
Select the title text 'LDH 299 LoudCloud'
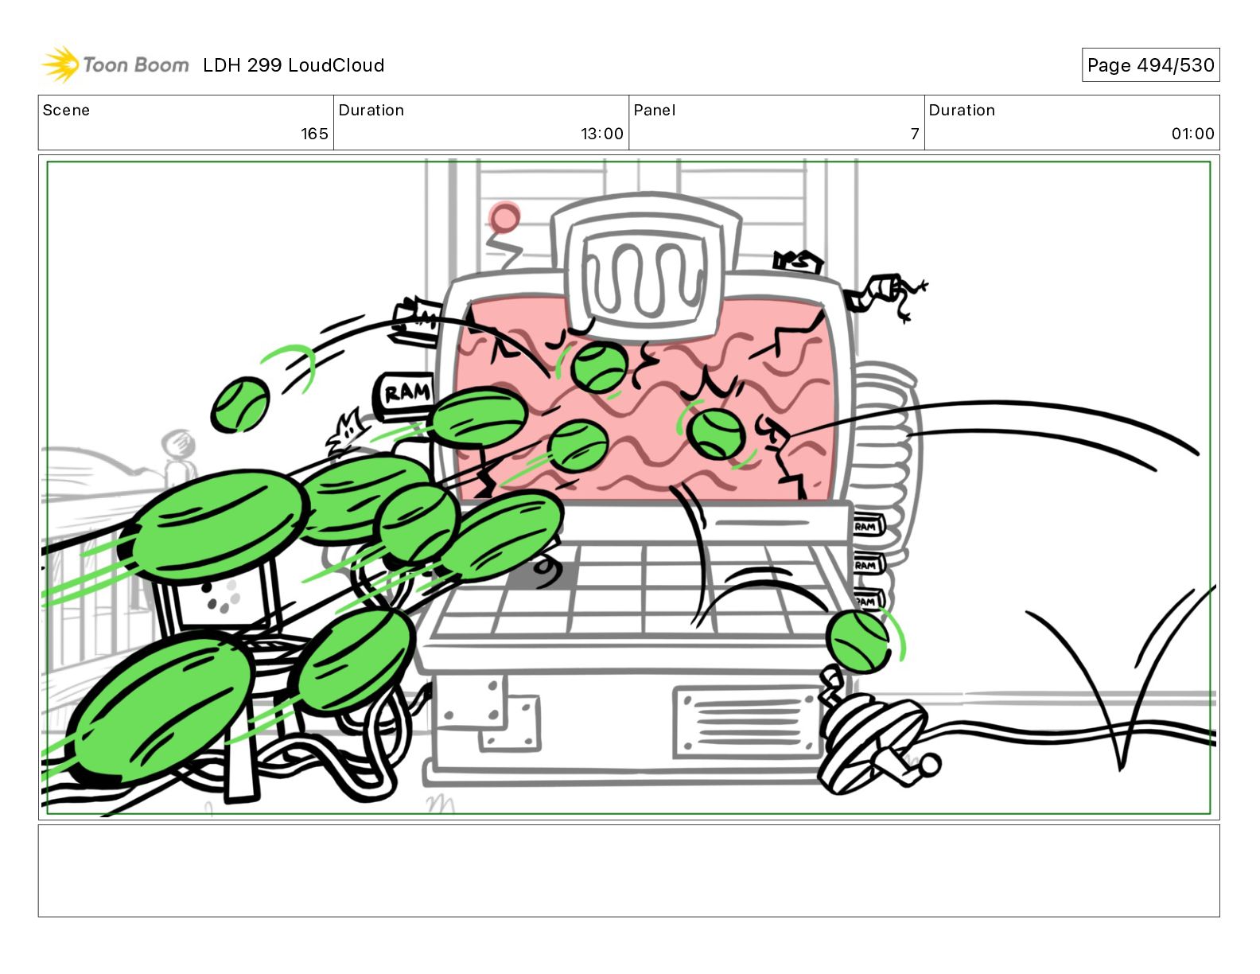coord(294,65)
